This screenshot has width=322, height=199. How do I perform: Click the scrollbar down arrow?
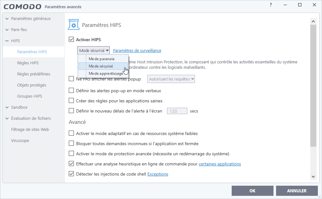click(313, 177)
